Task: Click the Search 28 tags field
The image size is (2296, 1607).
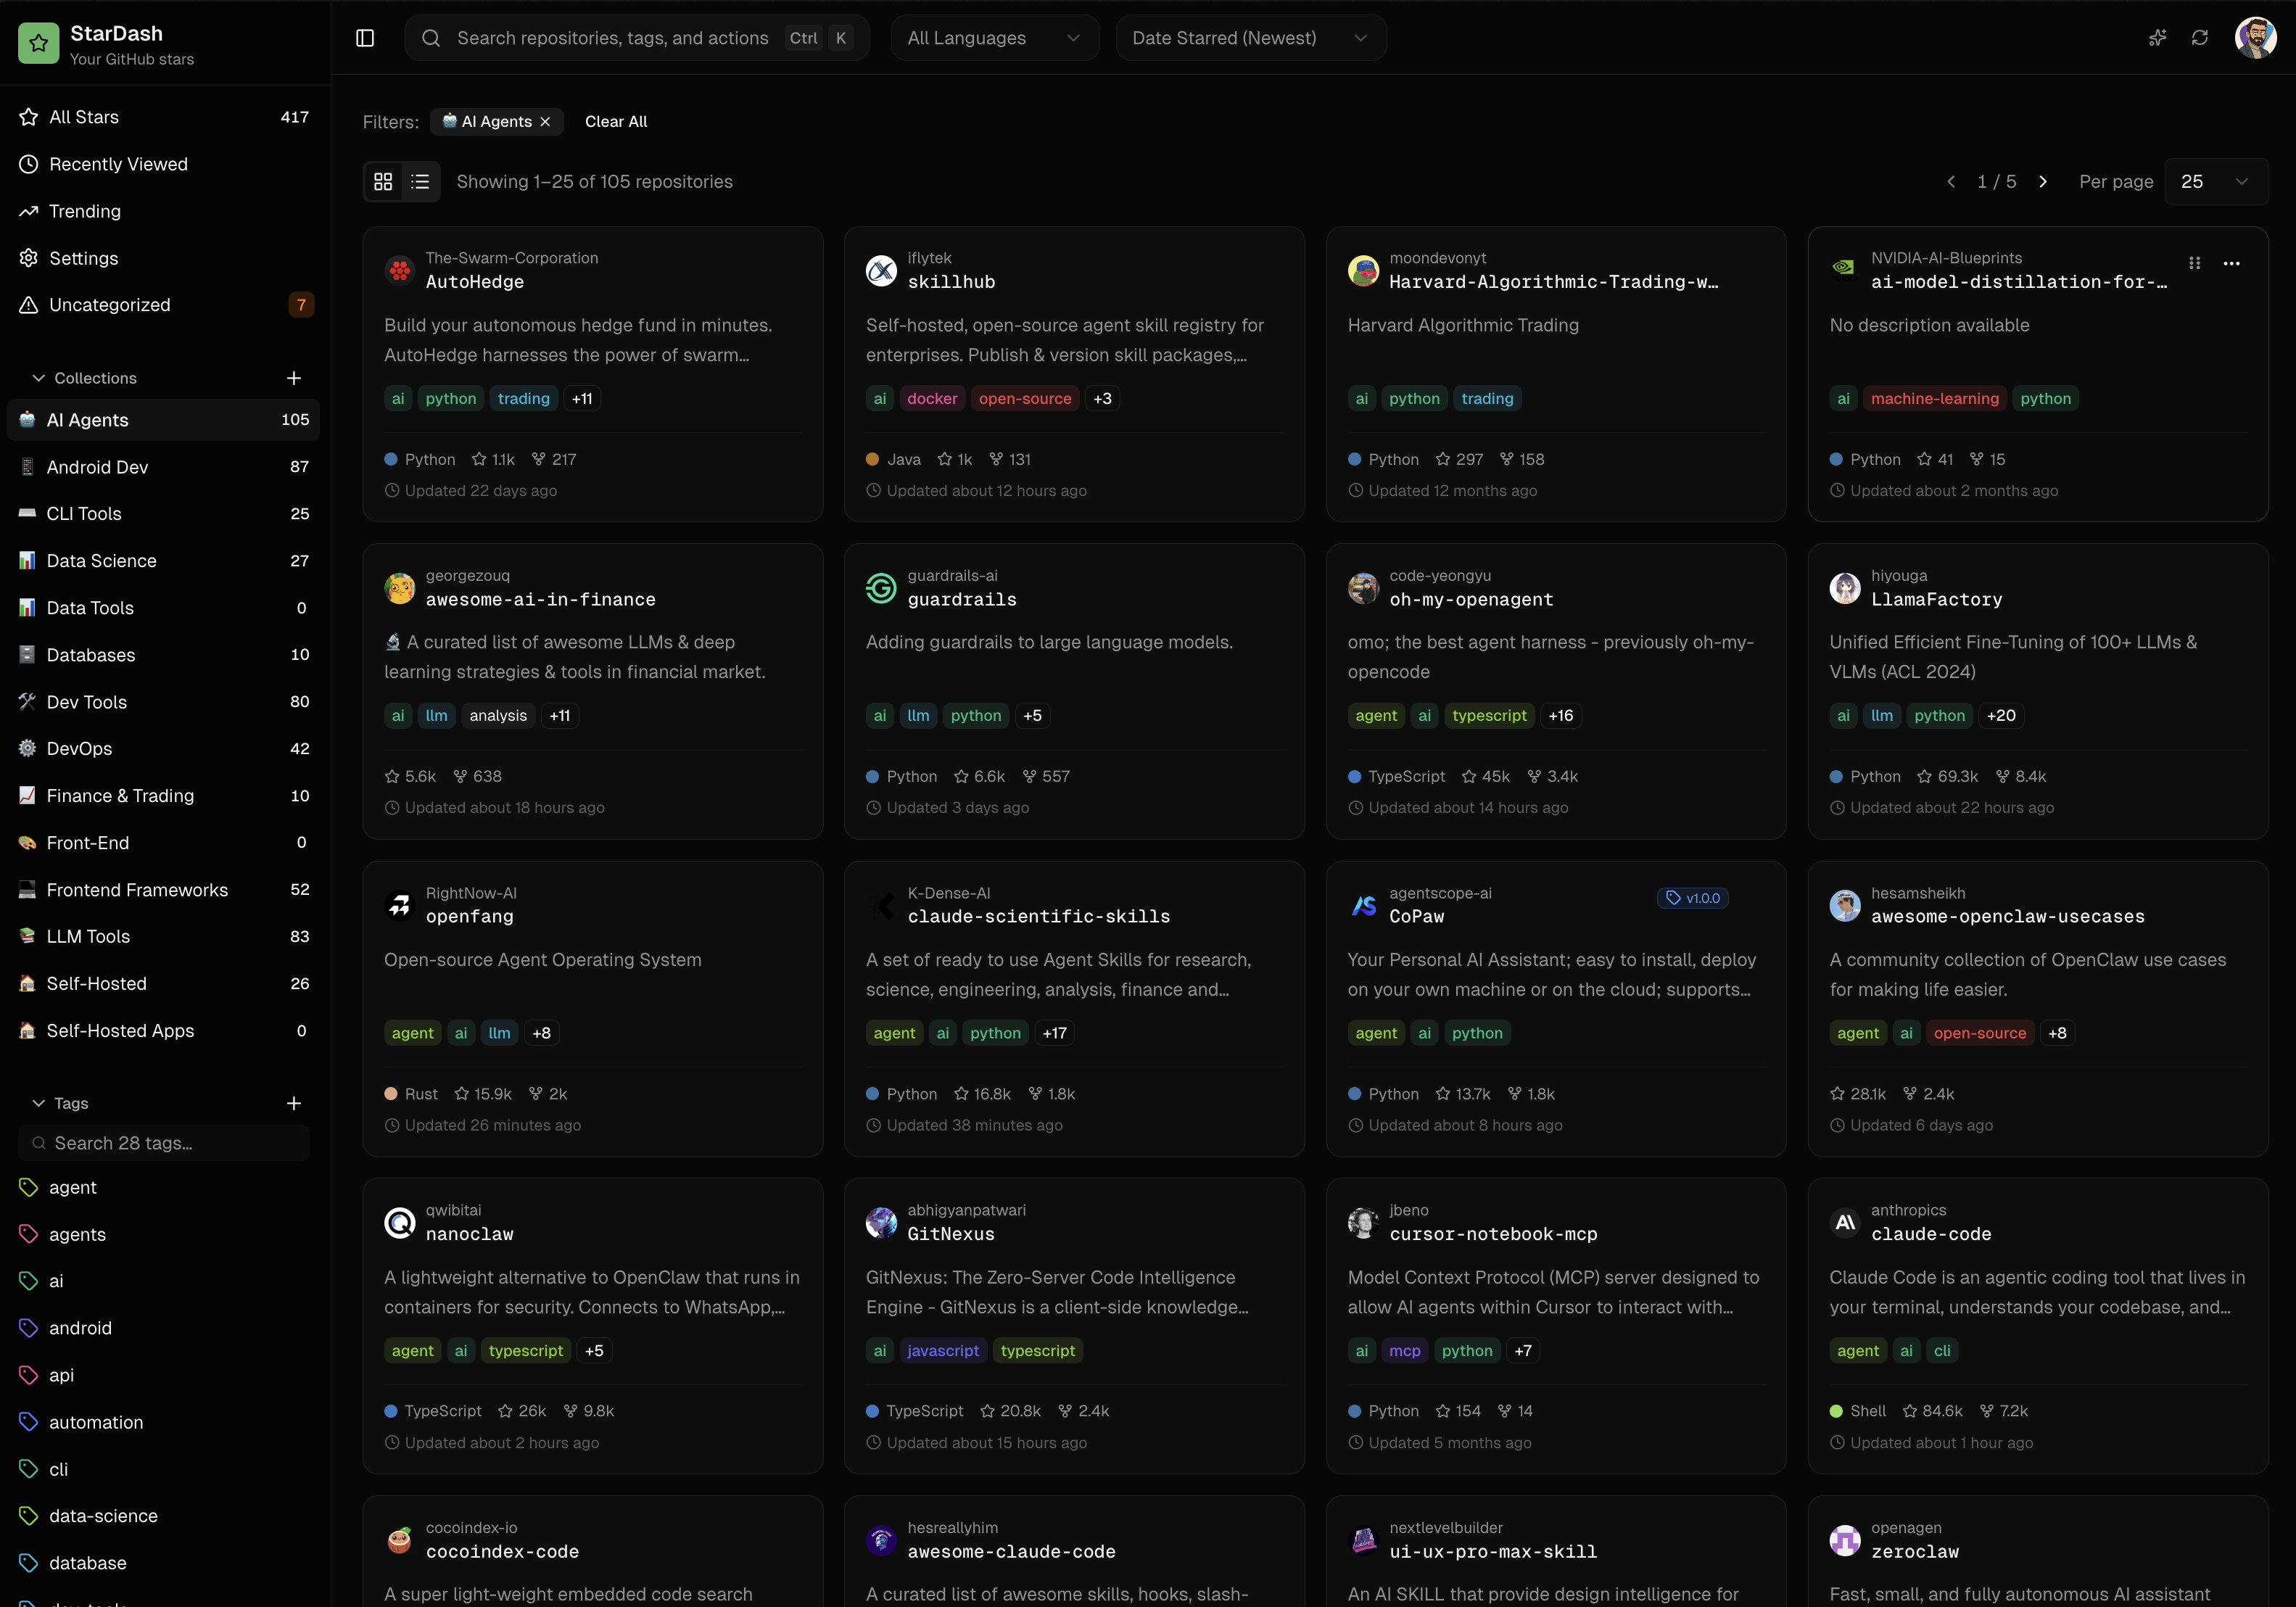Action: coord(164,1143)
